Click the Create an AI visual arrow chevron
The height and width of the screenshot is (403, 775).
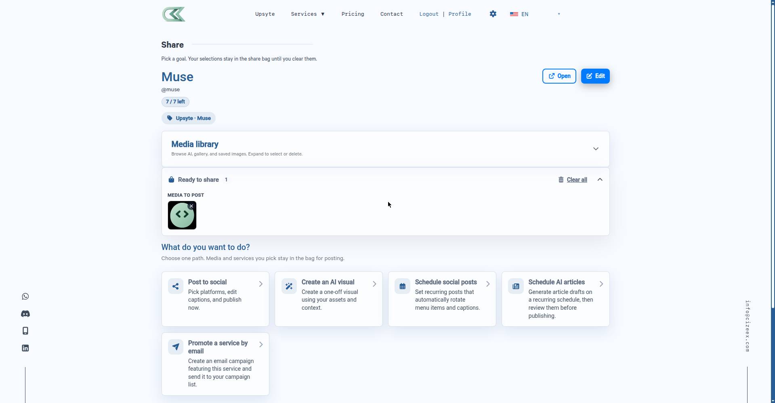tap(374, 284)
